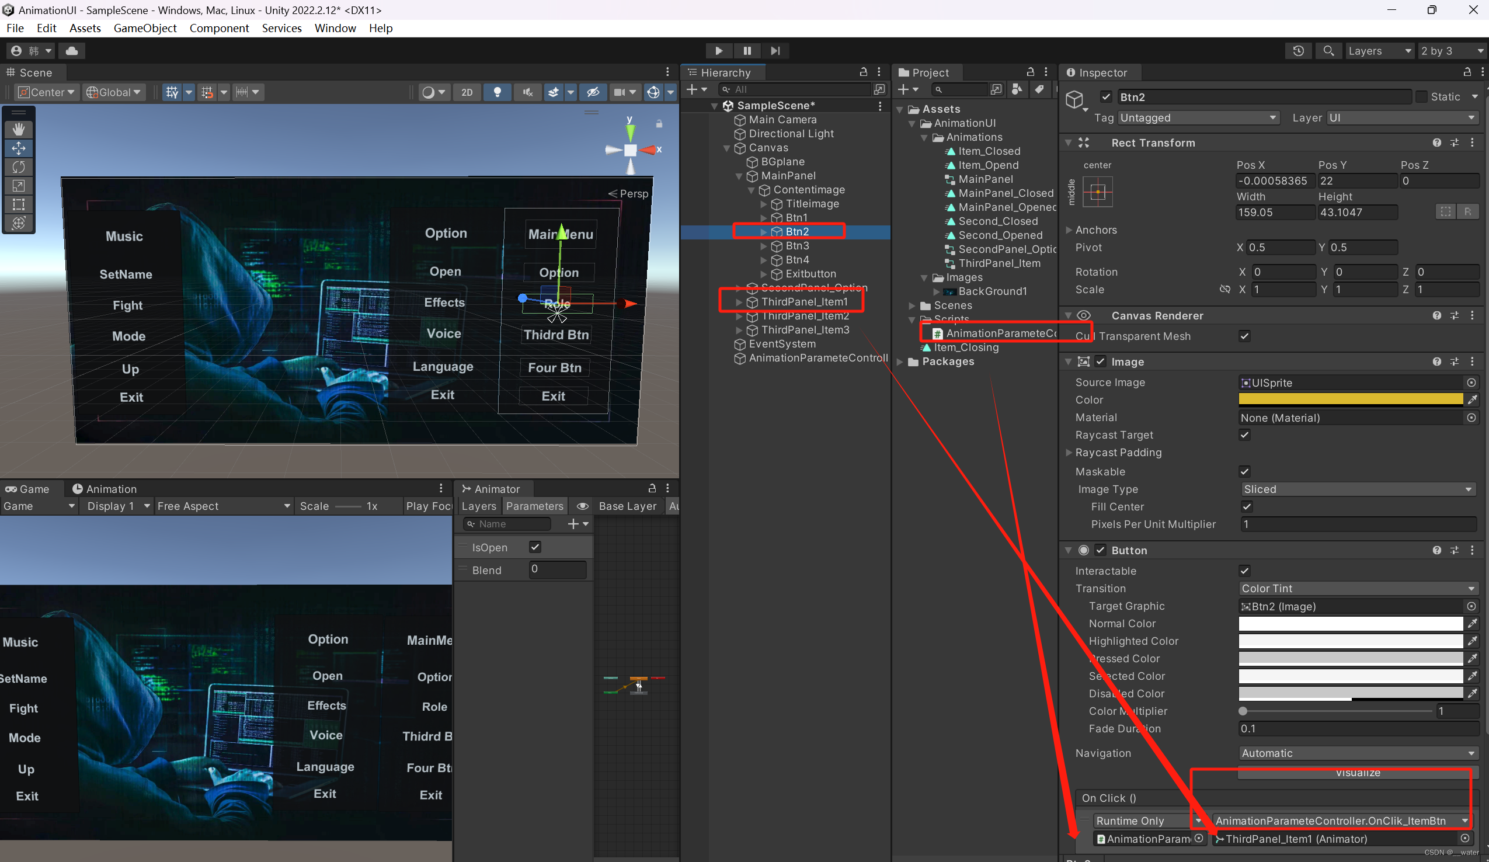Toggle Cull Transparent Mesh checkbox
This screenshot has width=1489, height=862.
click(x=1244, y=336)
